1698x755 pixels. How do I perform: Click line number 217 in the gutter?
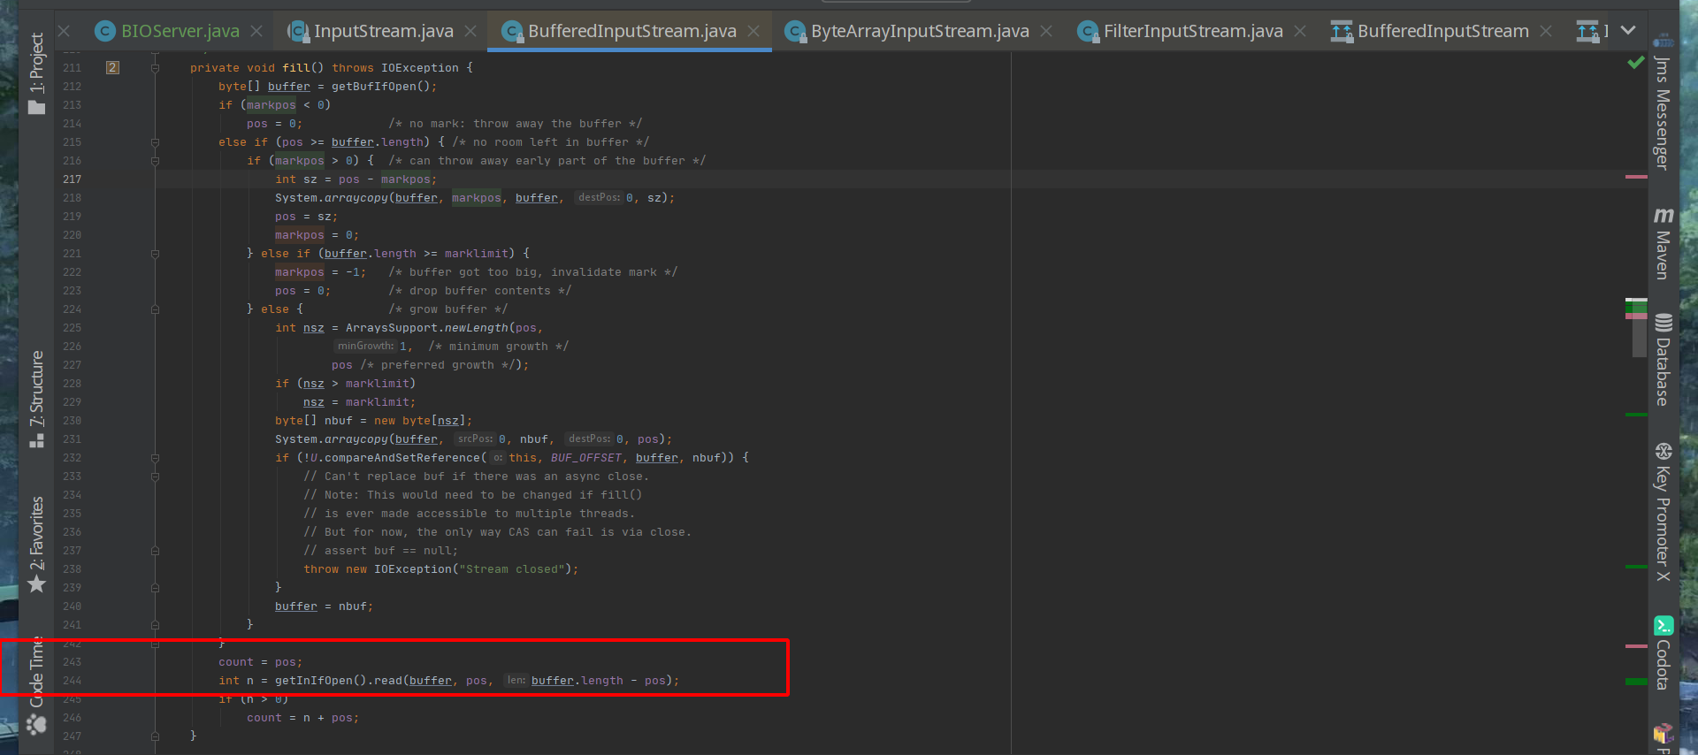72,179
